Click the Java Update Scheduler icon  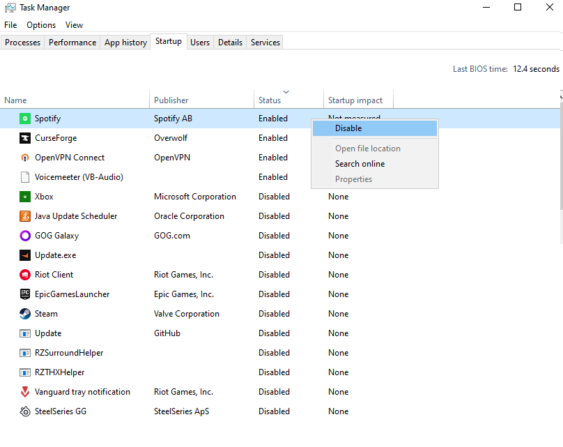coord(25,216)
